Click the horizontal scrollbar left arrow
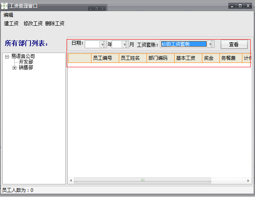Screen dimensions: 255x197 (71, 180)
